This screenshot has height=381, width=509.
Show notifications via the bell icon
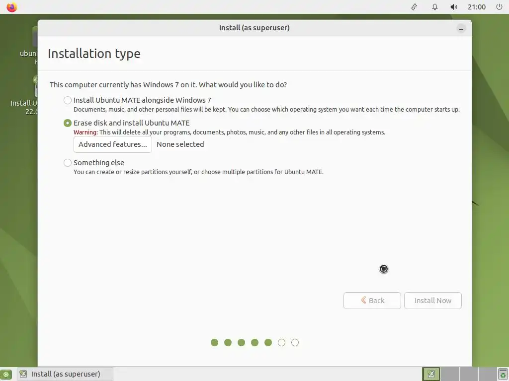click(434, 7)
